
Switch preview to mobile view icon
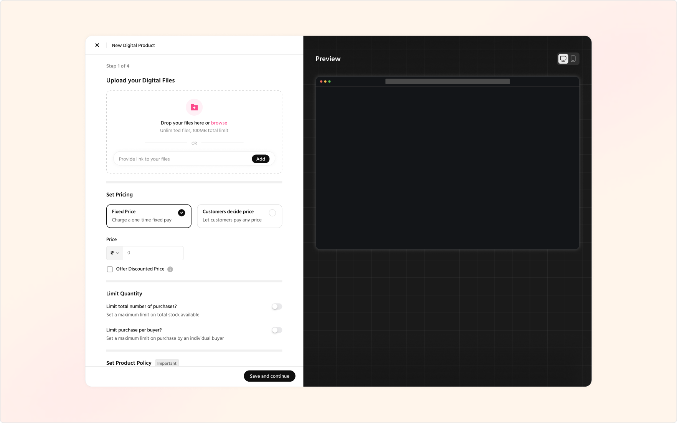[573, 59]
